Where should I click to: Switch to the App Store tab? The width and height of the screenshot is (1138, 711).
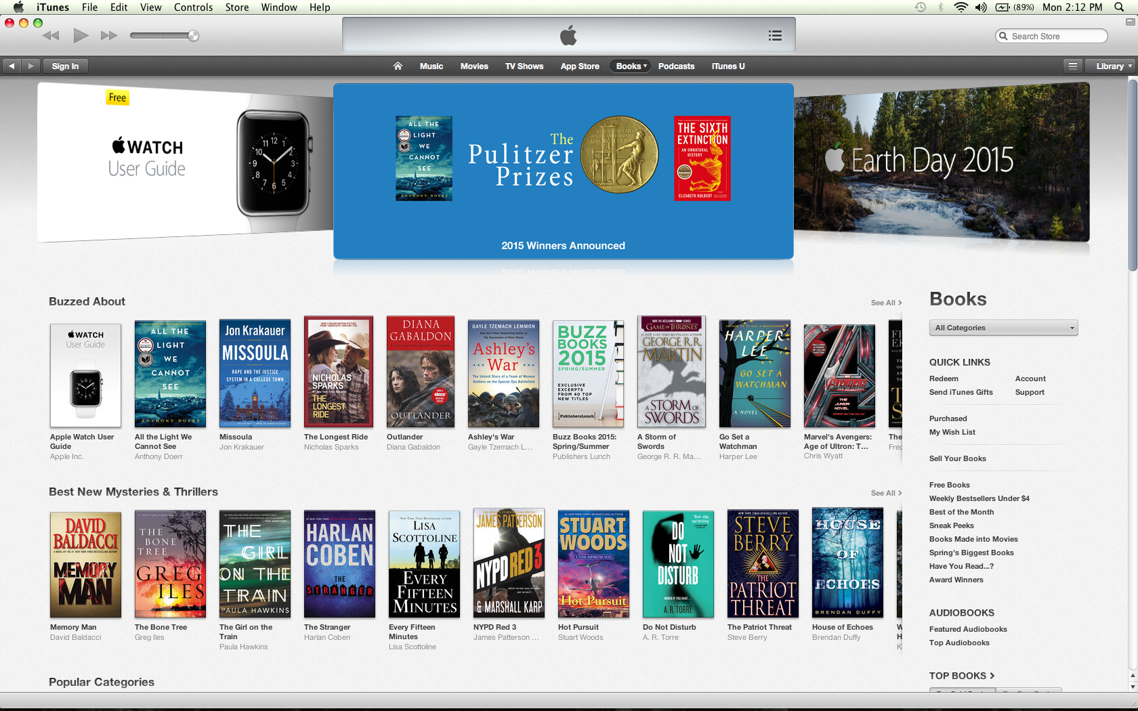580,66
